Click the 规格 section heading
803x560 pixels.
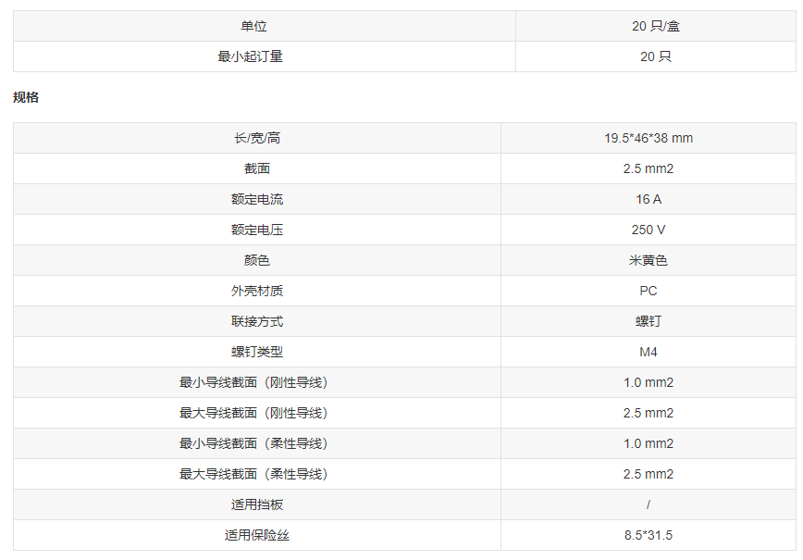(26, 97)
